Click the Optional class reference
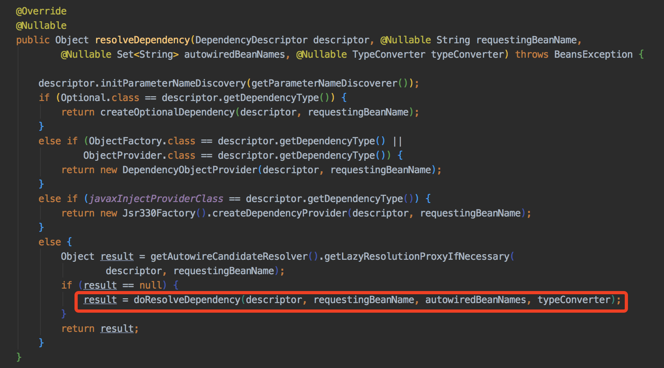The image size is (664, 368). (x=83, y=98)
